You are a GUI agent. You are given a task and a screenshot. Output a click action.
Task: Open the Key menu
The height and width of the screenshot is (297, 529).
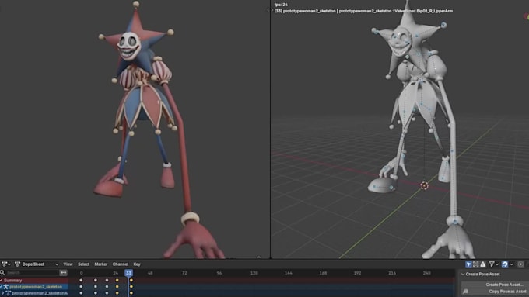point(137,264)
